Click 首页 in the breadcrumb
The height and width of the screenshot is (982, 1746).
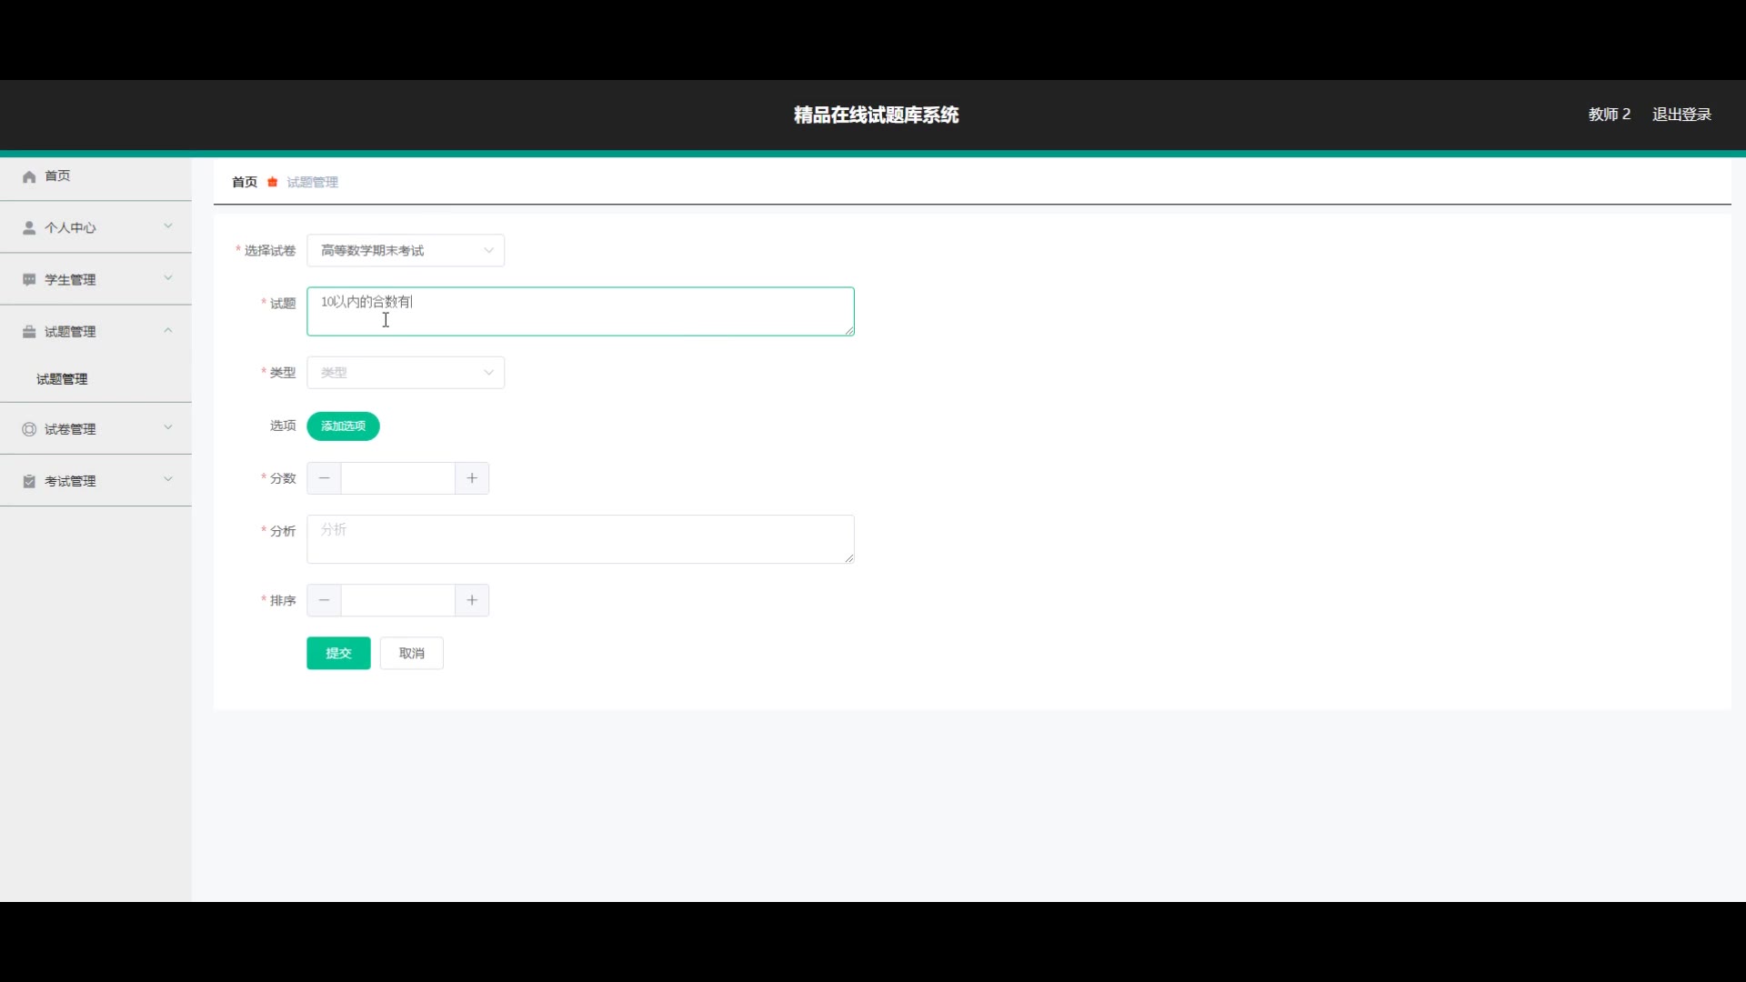245,182
